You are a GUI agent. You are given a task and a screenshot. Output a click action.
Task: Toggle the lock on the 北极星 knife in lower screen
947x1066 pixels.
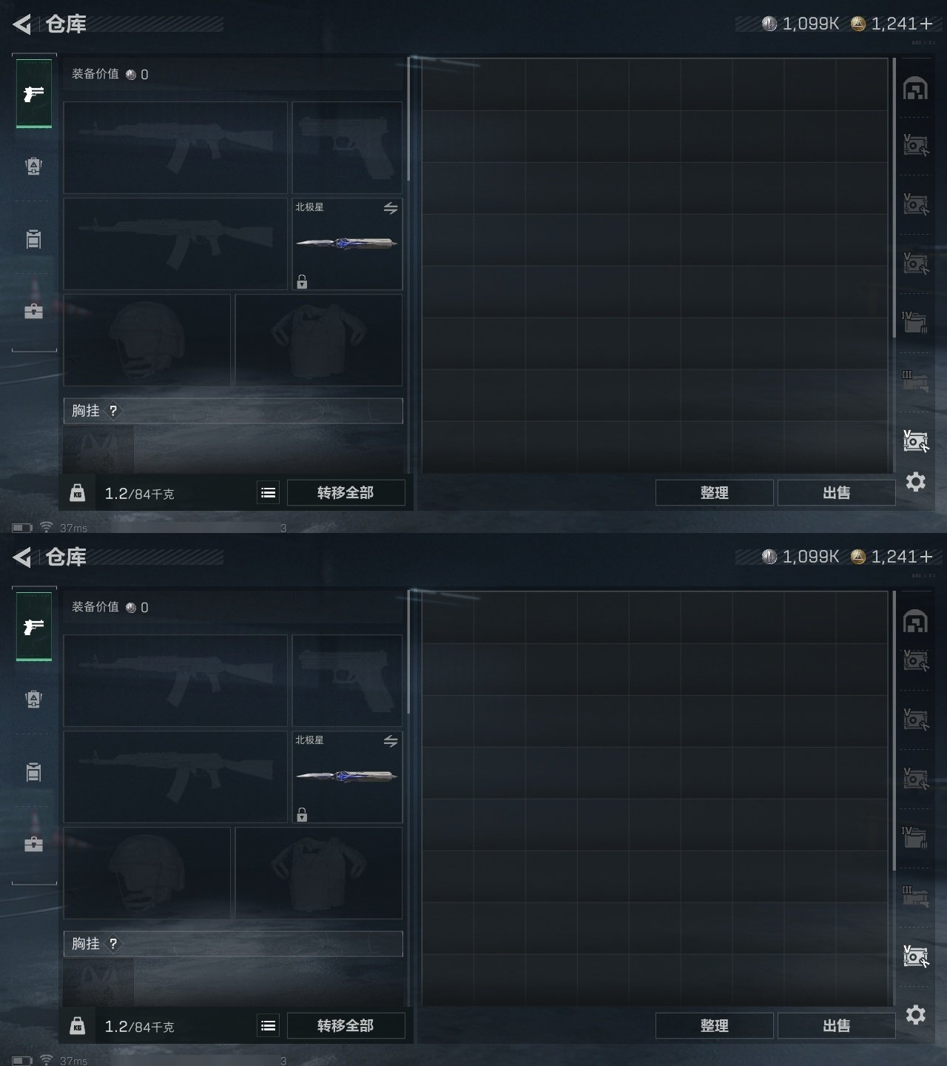(x=302, y=815)
